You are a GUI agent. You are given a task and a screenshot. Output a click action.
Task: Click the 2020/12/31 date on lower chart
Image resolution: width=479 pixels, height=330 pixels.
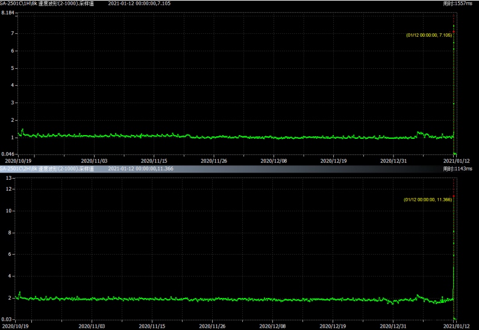[396, 326]
